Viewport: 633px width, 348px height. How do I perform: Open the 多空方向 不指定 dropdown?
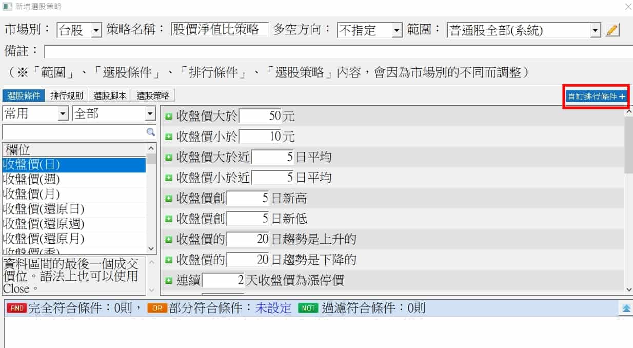[x=397, y=31]
